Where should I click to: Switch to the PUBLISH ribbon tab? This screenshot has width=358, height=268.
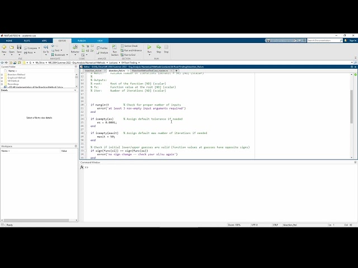[82, 41]
